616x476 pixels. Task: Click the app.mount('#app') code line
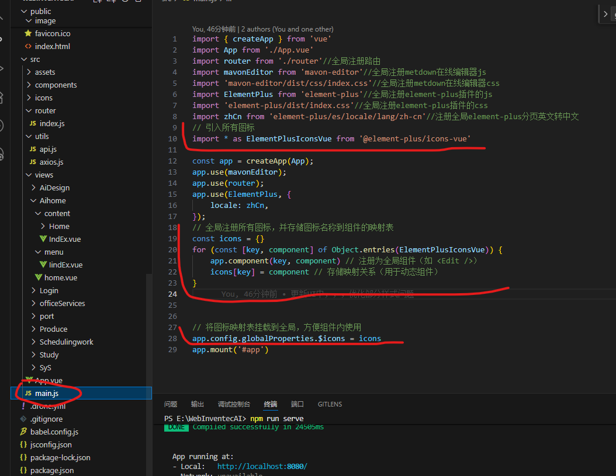click(x=230, y=349)
